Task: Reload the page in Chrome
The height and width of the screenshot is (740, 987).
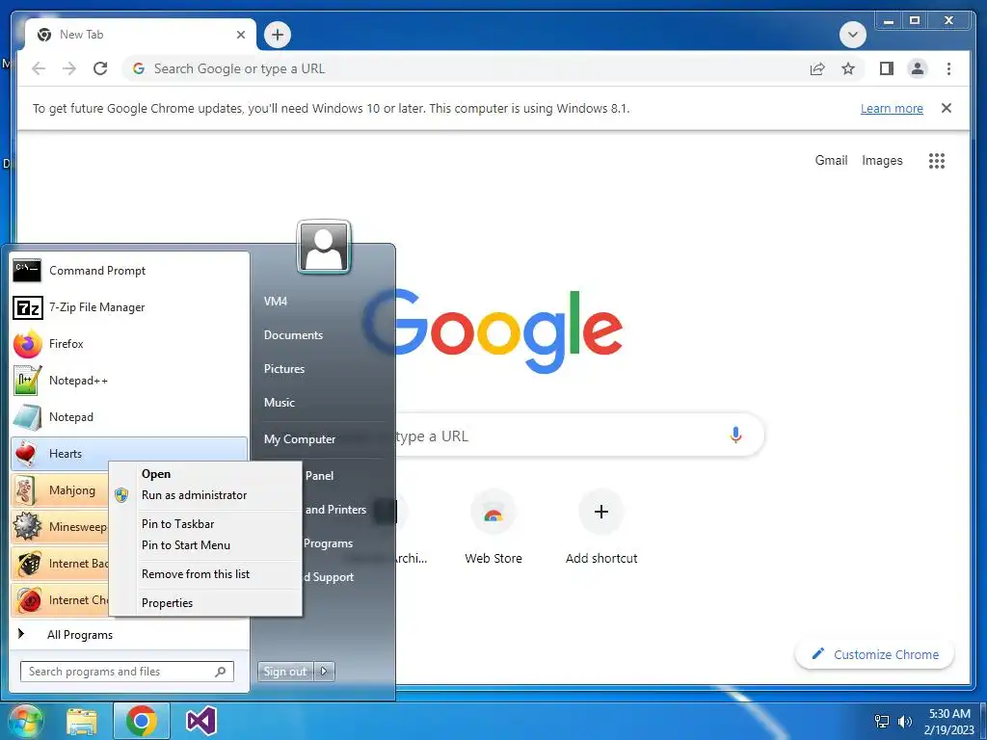Action: click(100, 68)
